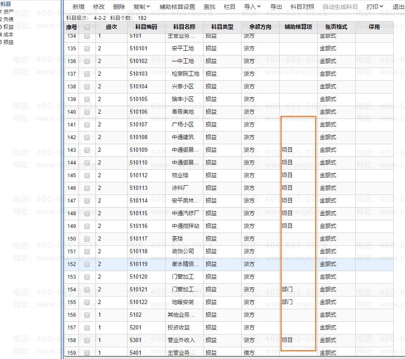Open the 复制 dropdown menu
This screenshot has width=405, height=359.
(x=141, y=7)
